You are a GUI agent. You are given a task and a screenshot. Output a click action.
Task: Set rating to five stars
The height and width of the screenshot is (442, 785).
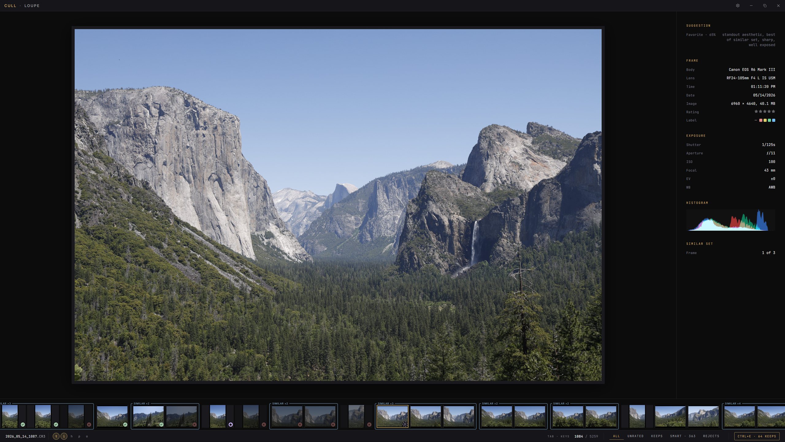(773, 111)
